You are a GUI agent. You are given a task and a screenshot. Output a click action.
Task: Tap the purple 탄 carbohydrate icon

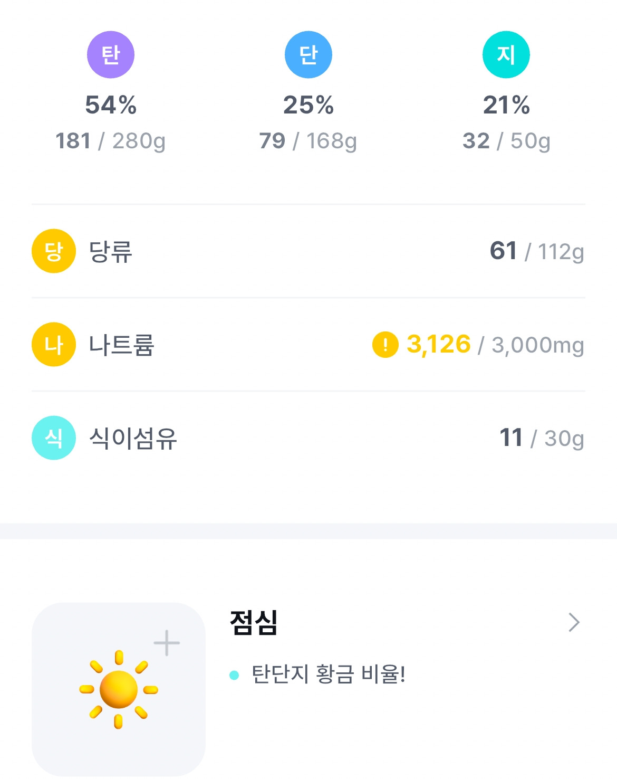(111, 55)
